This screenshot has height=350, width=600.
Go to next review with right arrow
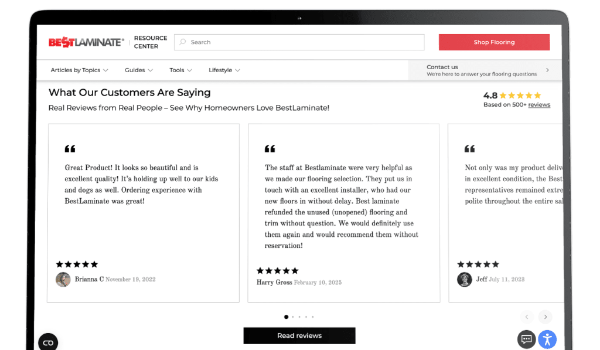546,317
